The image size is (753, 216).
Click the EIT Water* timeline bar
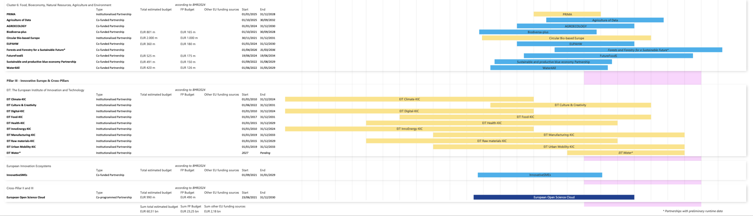click(x=625, y=153)
